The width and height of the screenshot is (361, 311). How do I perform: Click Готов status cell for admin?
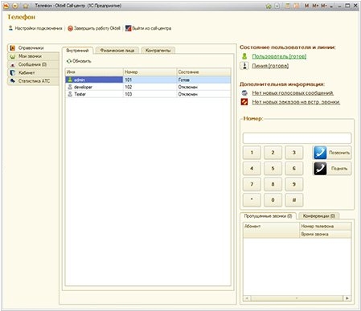(203, 80)
